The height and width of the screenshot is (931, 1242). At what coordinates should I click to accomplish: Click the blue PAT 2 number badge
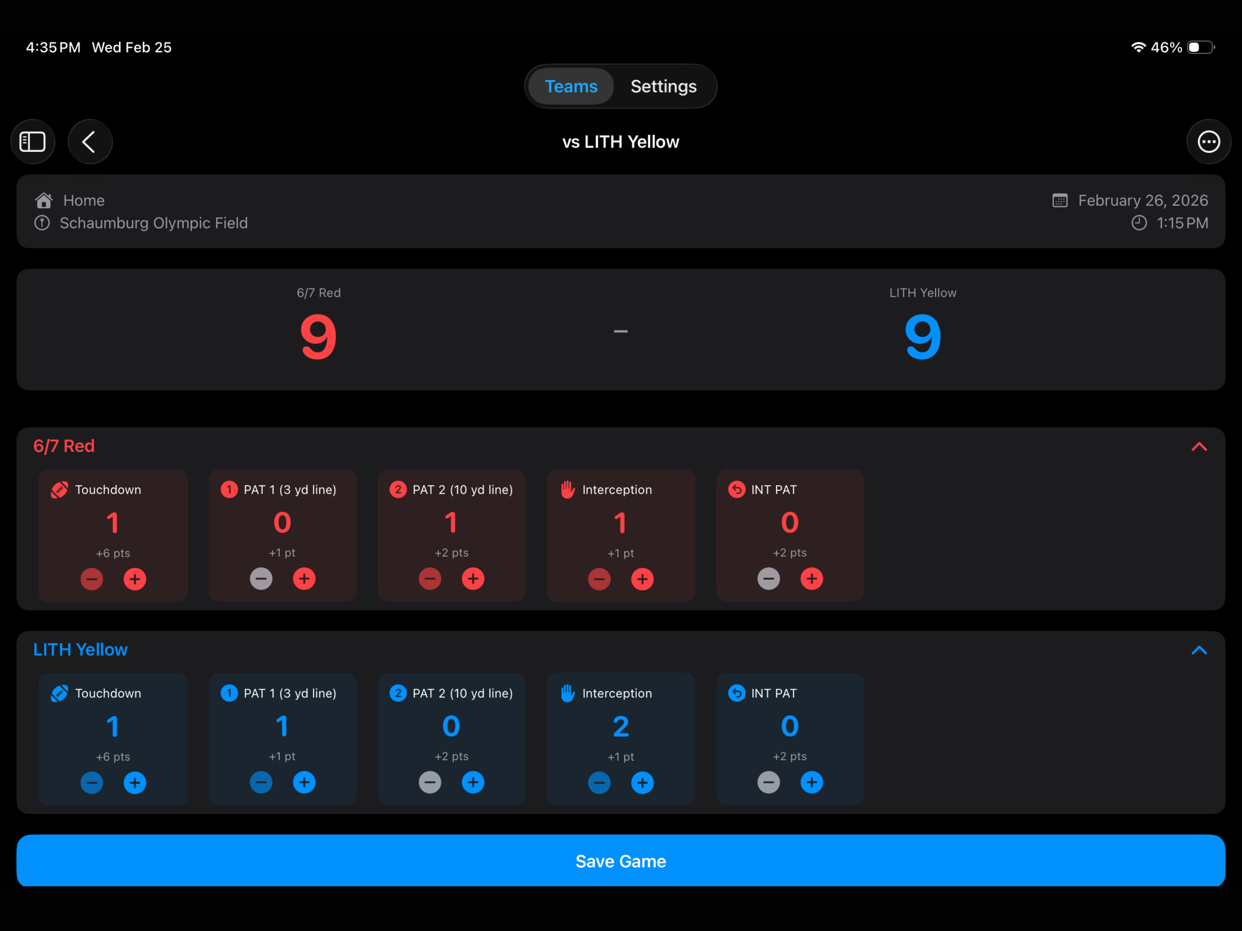click(x=397, y=694)
